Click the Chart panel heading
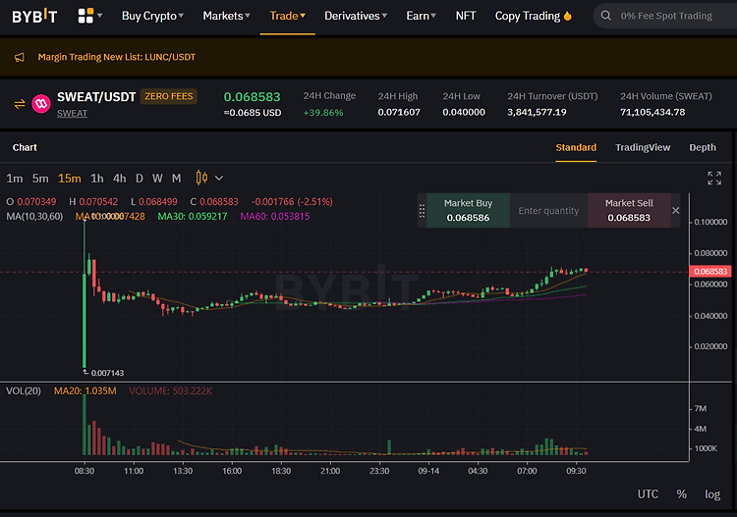Screen dimensions: 737x517 point(25,147)
